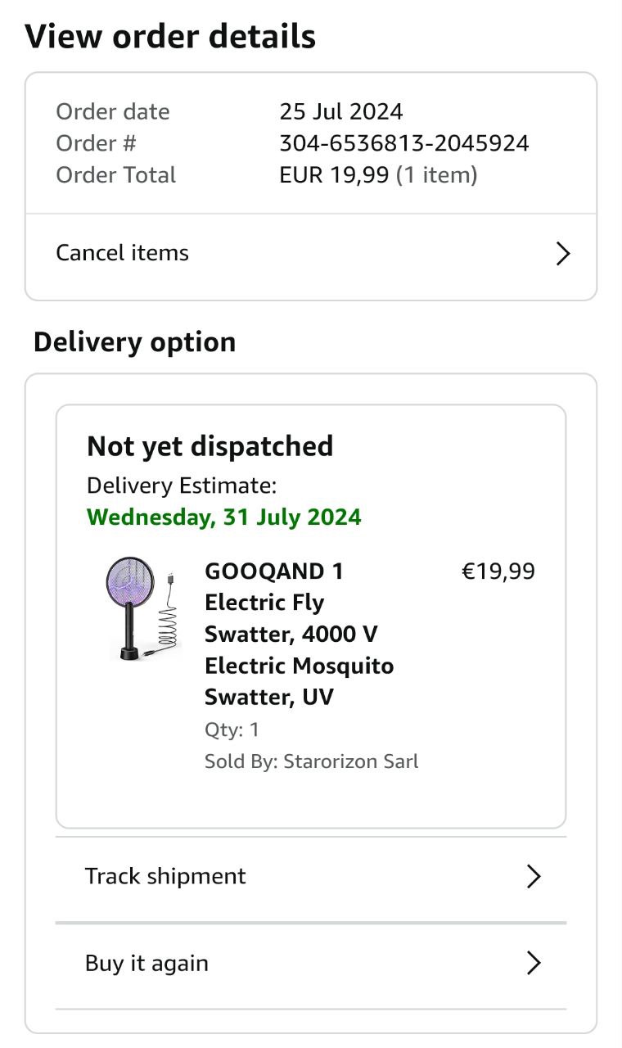The height and width of the screenshot is (1048, 622).
Task: Click the order date 25 Jul 2024
Action: pos(341,111)
